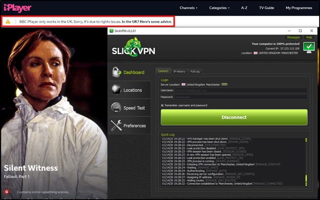This screenshot has width=320, height=200.
Task: Switch to the Connect tab
Action: click(x=163, y=71)
